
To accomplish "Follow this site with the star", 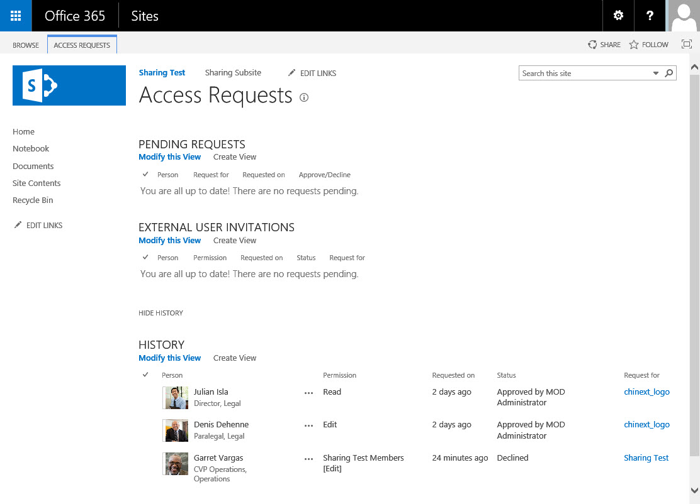I will [x=648, y=45].
